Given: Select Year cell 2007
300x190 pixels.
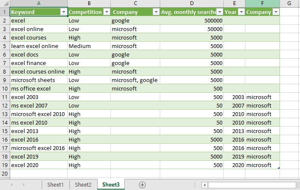Looking at the screenshot, I should coord(234,106).
